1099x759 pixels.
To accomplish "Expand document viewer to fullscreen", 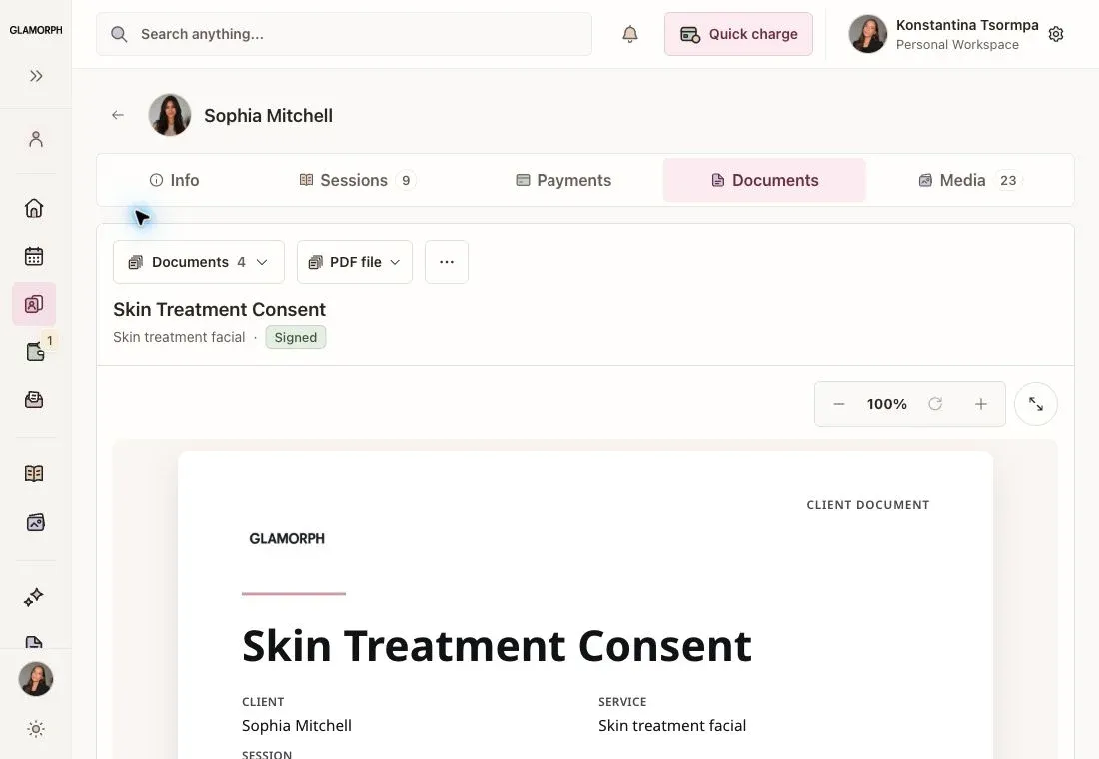I will (x=1036, y=404).
